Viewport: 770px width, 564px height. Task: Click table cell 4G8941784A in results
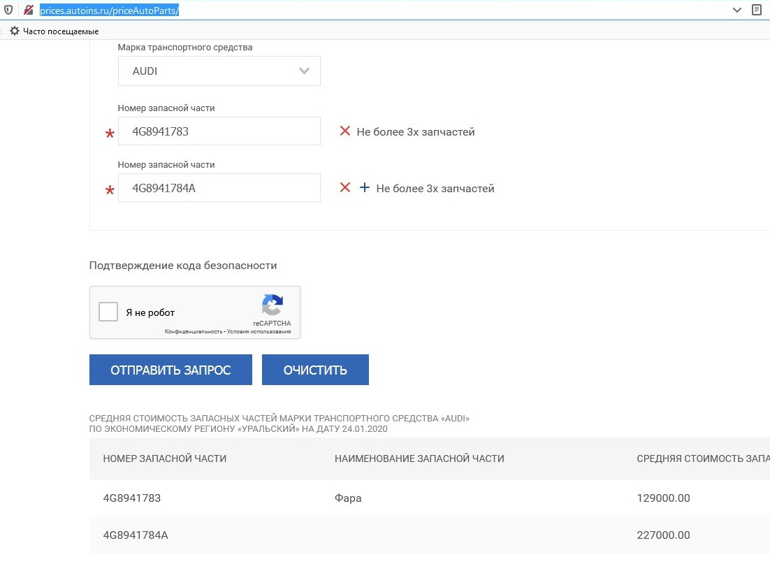(136, 535)
